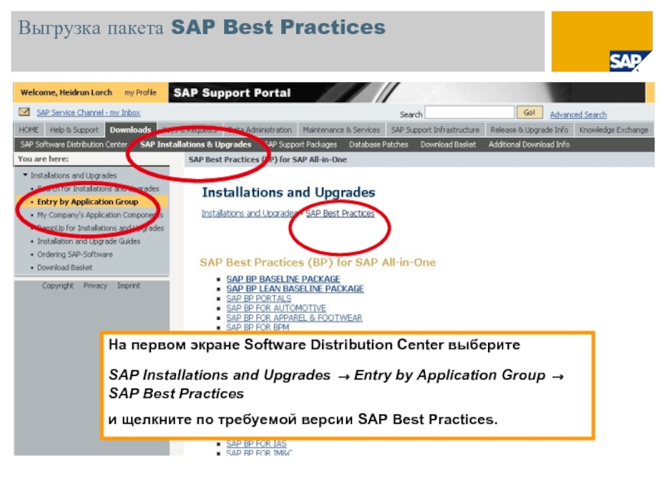Open Download Basket in the left sidebar tree

point(65,267)
